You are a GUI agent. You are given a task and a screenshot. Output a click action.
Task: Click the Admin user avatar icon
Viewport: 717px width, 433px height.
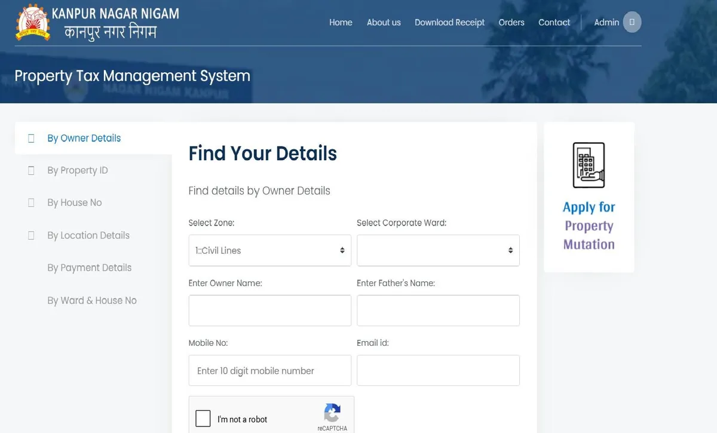(632, 22)
